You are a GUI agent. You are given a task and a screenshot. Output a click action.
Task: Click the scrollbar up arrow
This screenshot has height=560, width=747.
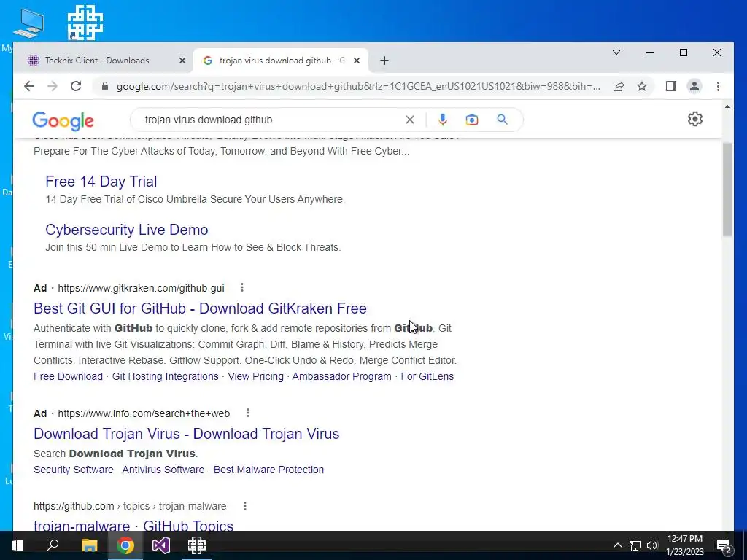click(727, 106)
